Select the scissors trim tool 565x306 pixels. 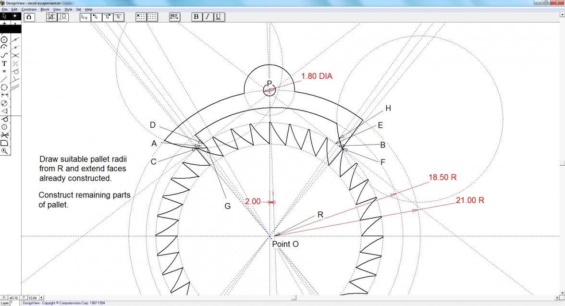(x=4, y=135)
